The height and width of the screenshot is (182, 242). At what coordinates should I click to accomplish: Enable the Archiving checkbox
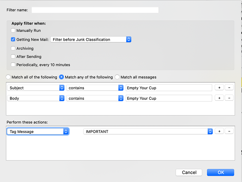(13, 48)
